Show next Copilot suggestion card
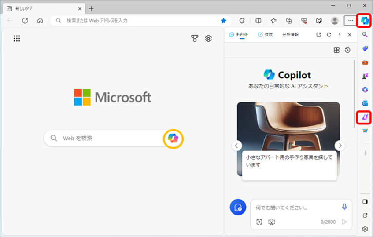The height and width of the screenshot is (237, 373). (x=340, y=146)
